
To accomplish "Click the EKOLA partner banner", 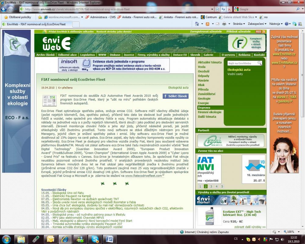I will click(231, 141).
